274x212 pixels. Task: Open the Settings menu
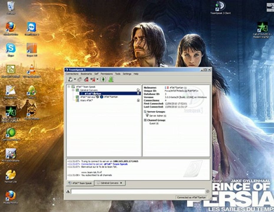point(127,74)
